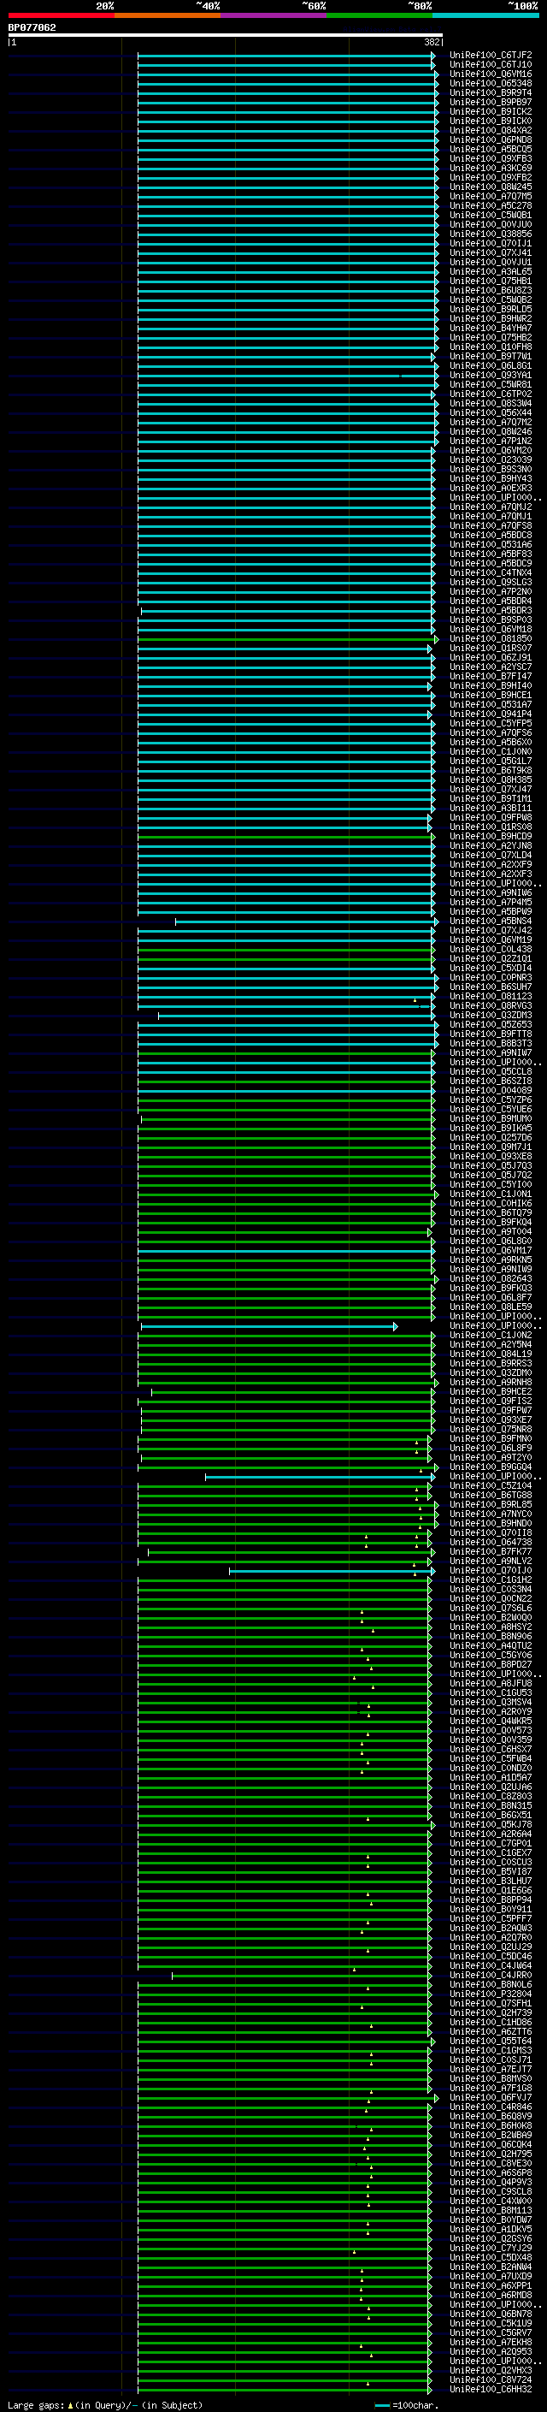547x2412 pixels.
Task: Click the orange ~40% color scale segment
Action: point(168,15)
